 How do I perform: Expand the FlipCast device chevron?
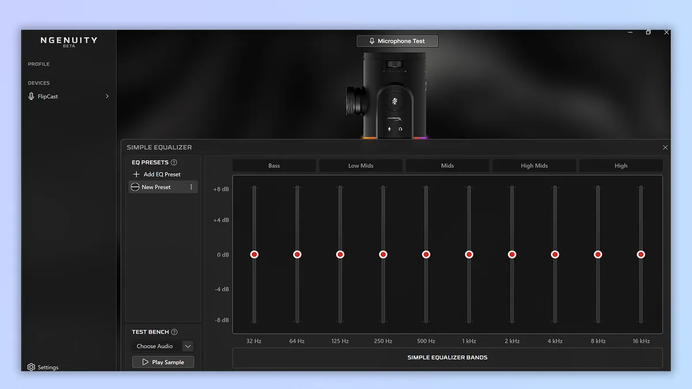107,96
